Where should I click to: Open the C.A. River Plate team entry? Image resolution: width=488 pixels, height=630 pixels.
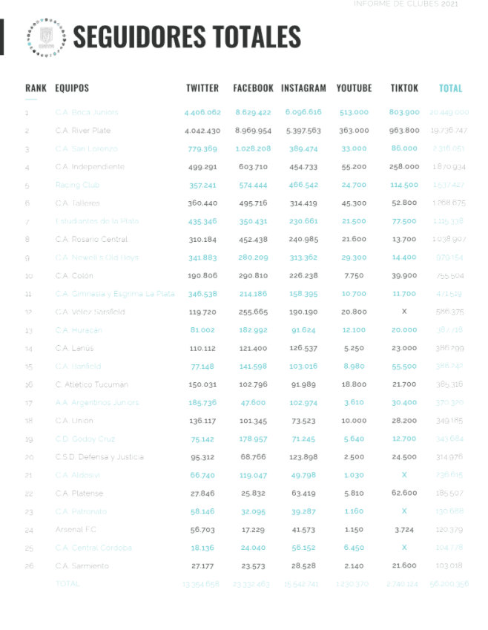83,131
